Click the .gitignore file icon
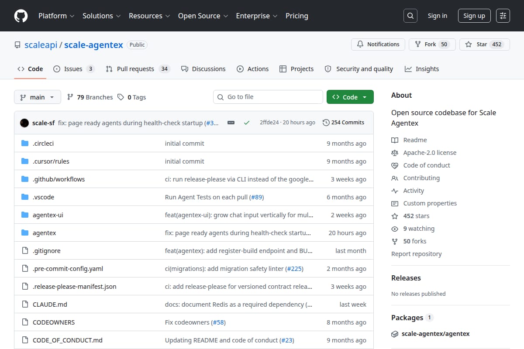524x349 pixels. tap(25, 251)
